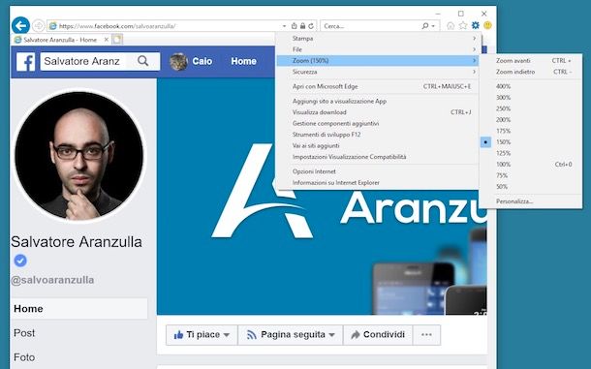Click the Aranzulla cover photo
Viewport: 591px width, 369px height.
tap(322, 196)
